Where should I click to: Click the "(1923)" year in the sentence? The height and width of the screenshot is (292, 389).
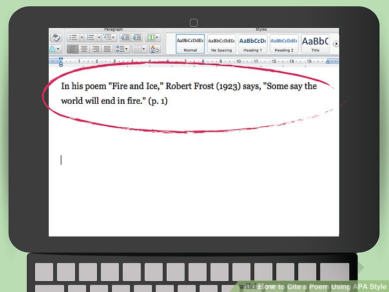(228, 87)
